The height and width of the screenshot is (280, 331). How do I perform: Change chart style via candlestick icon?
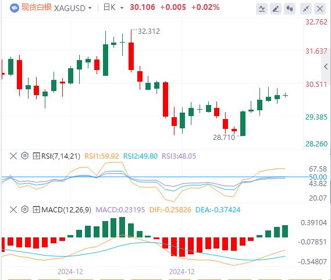(290, 9)
